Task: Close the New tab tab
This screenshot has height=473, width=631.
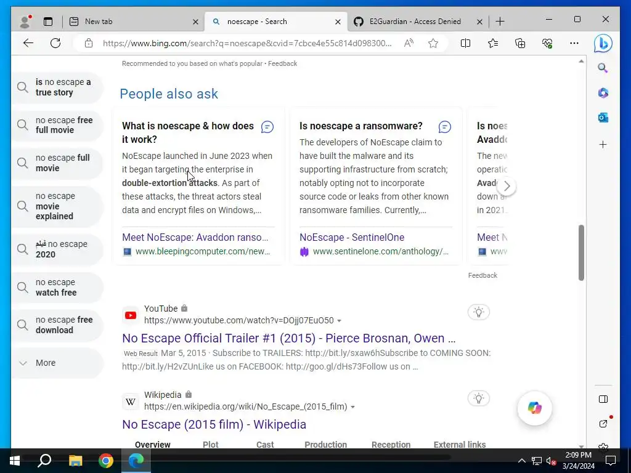Action: [195, 22]
